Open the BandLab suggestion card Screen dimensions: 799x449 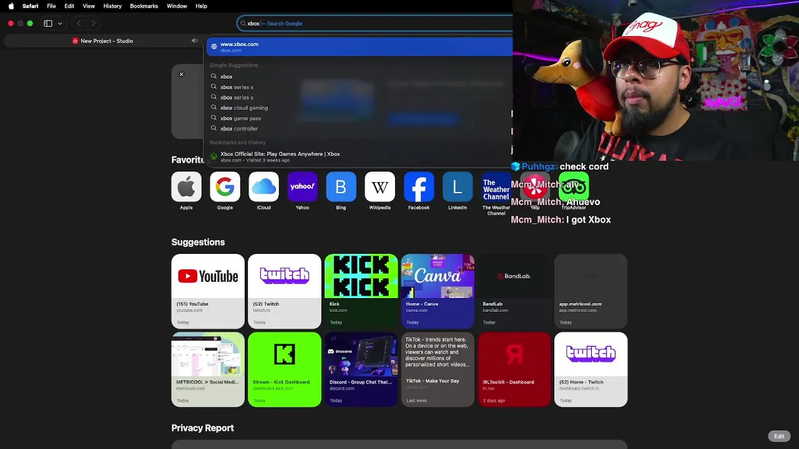(514, 291)
